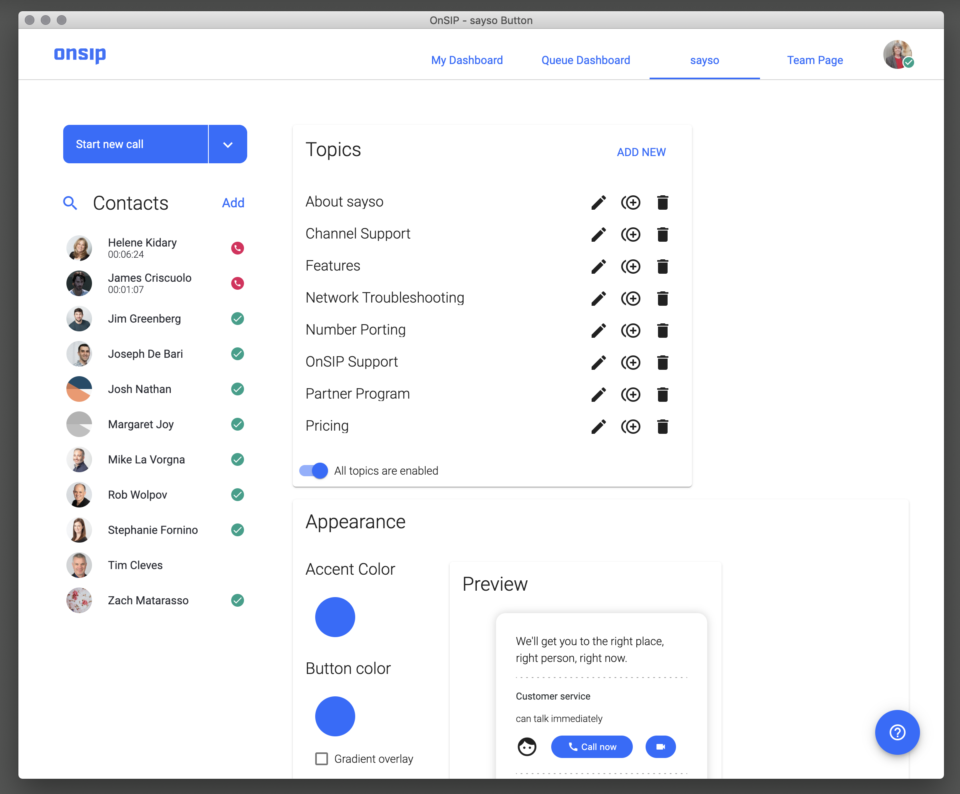This screenshot has height=794, width=960.
Task: Click Add next to Contacts
Action: coord(233,203)
